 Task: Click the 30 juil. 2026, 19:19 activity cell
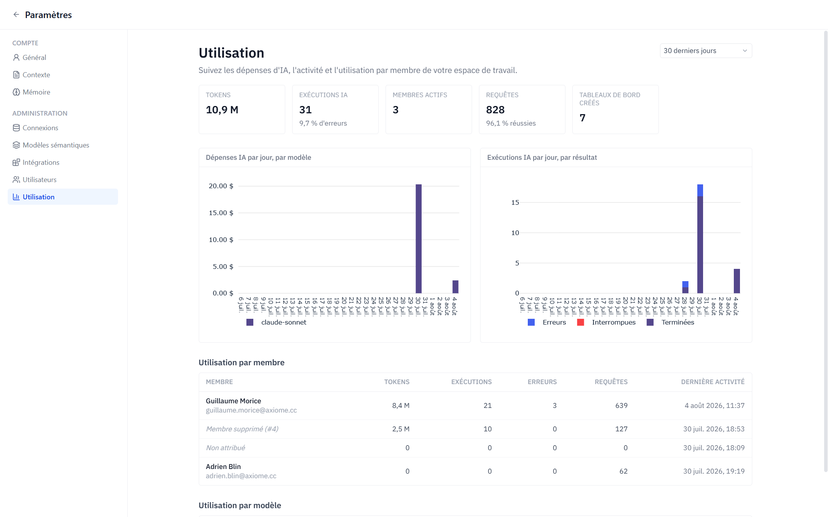coord(714,471)
